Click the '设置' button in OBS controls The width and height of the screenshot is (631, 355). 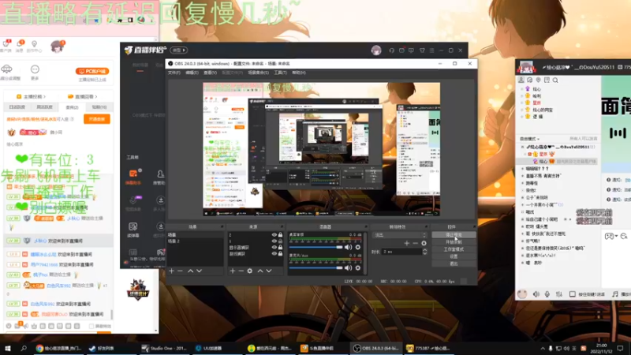(454, 256)
